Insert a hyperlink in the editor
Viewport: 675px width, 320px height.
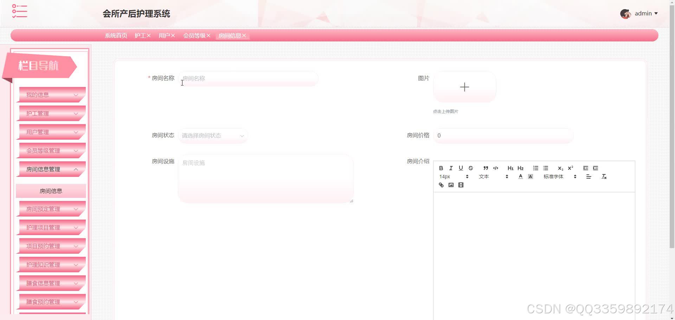(x=441, y=185)
